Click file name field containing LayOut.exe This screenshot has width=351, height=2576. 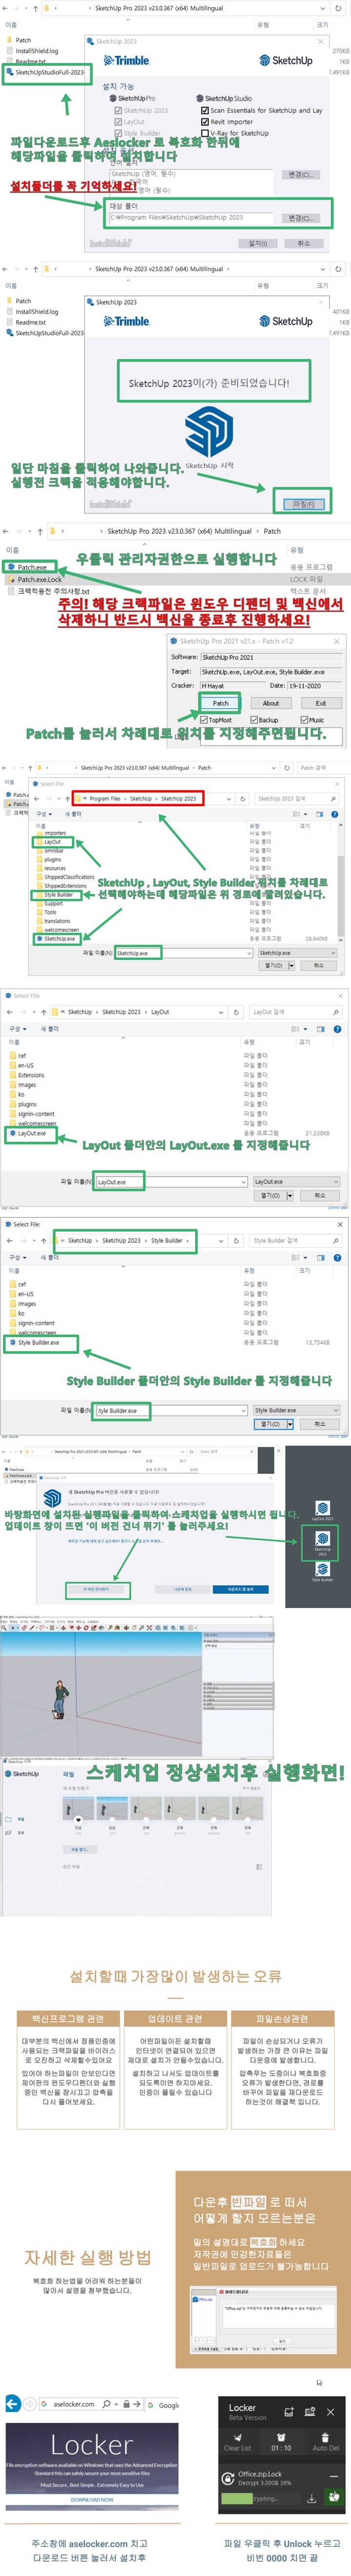pos(171,1182)
